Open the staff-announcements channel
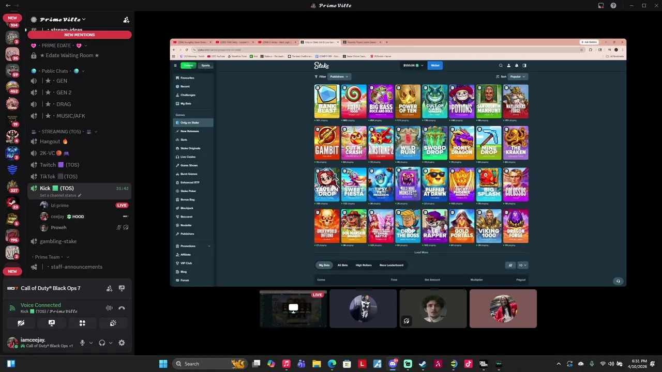Screen dimensions: 662x372 pyautogui.click(x=80, y=267)
